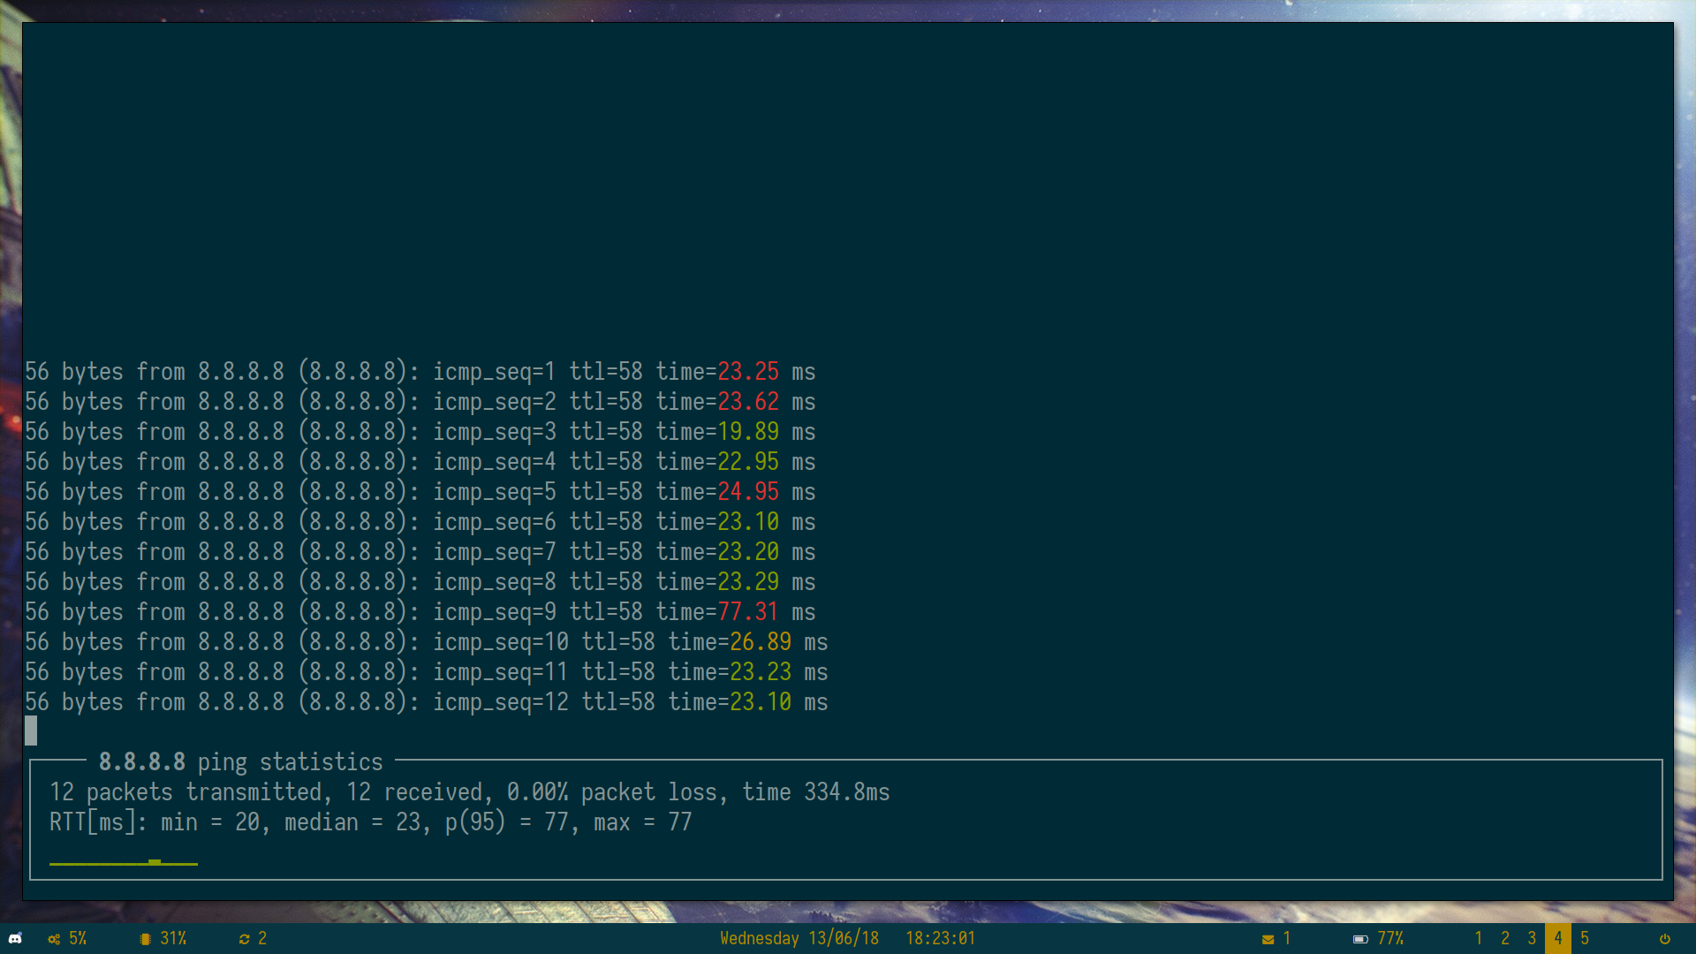
Task: Select the highlighted workspace 4
Action: pyautogui.click(x=1557, y=938)
